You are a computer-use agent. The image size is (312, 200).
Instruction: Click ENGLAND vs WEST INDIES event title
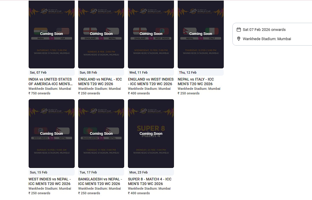click(x=151, y=81)
